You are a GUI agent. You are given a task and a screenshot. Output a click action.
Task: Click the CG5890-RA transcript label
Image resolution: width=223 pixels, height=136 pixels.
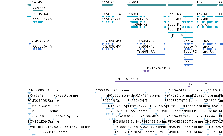point(111,14)
